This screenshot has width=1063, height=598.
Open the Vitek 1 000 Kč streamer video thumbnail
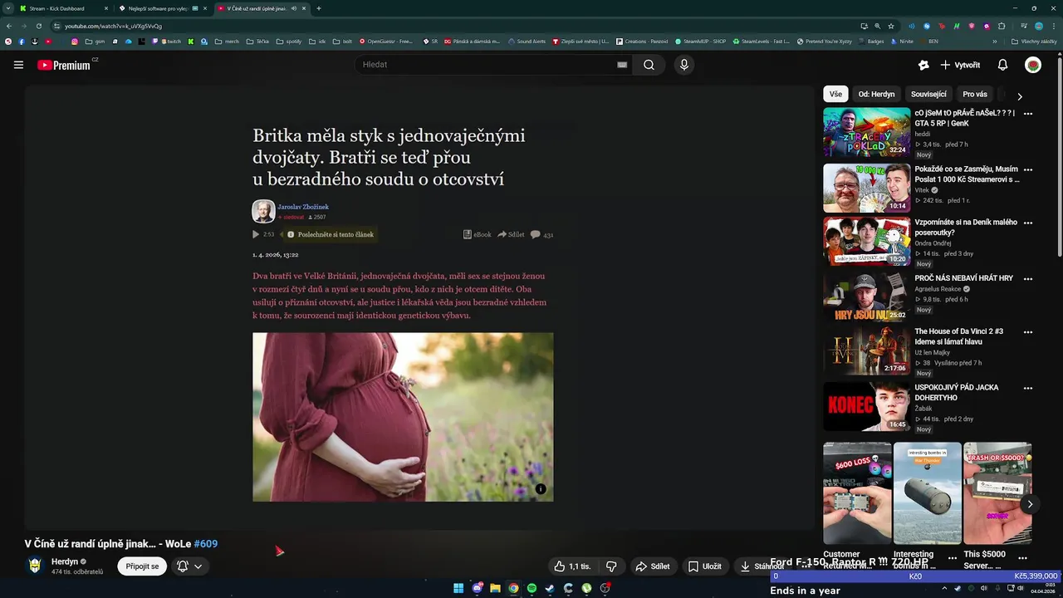[x=867, y=188]
